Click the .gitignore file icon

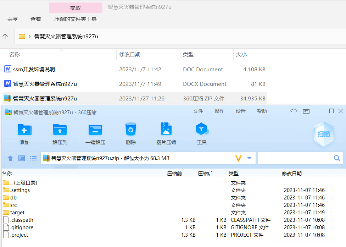[x=6, y=227]
